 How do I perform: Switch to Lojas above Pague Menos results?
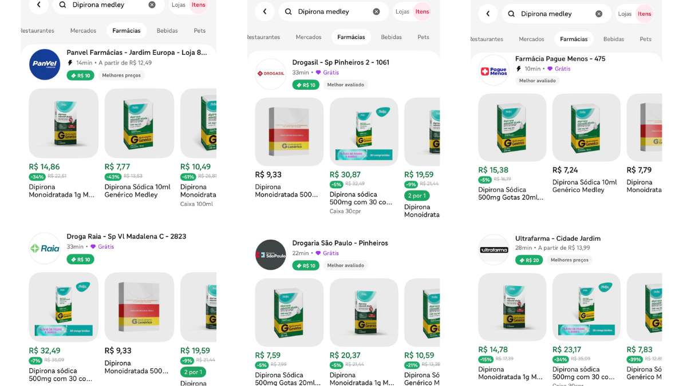[625, 14]
